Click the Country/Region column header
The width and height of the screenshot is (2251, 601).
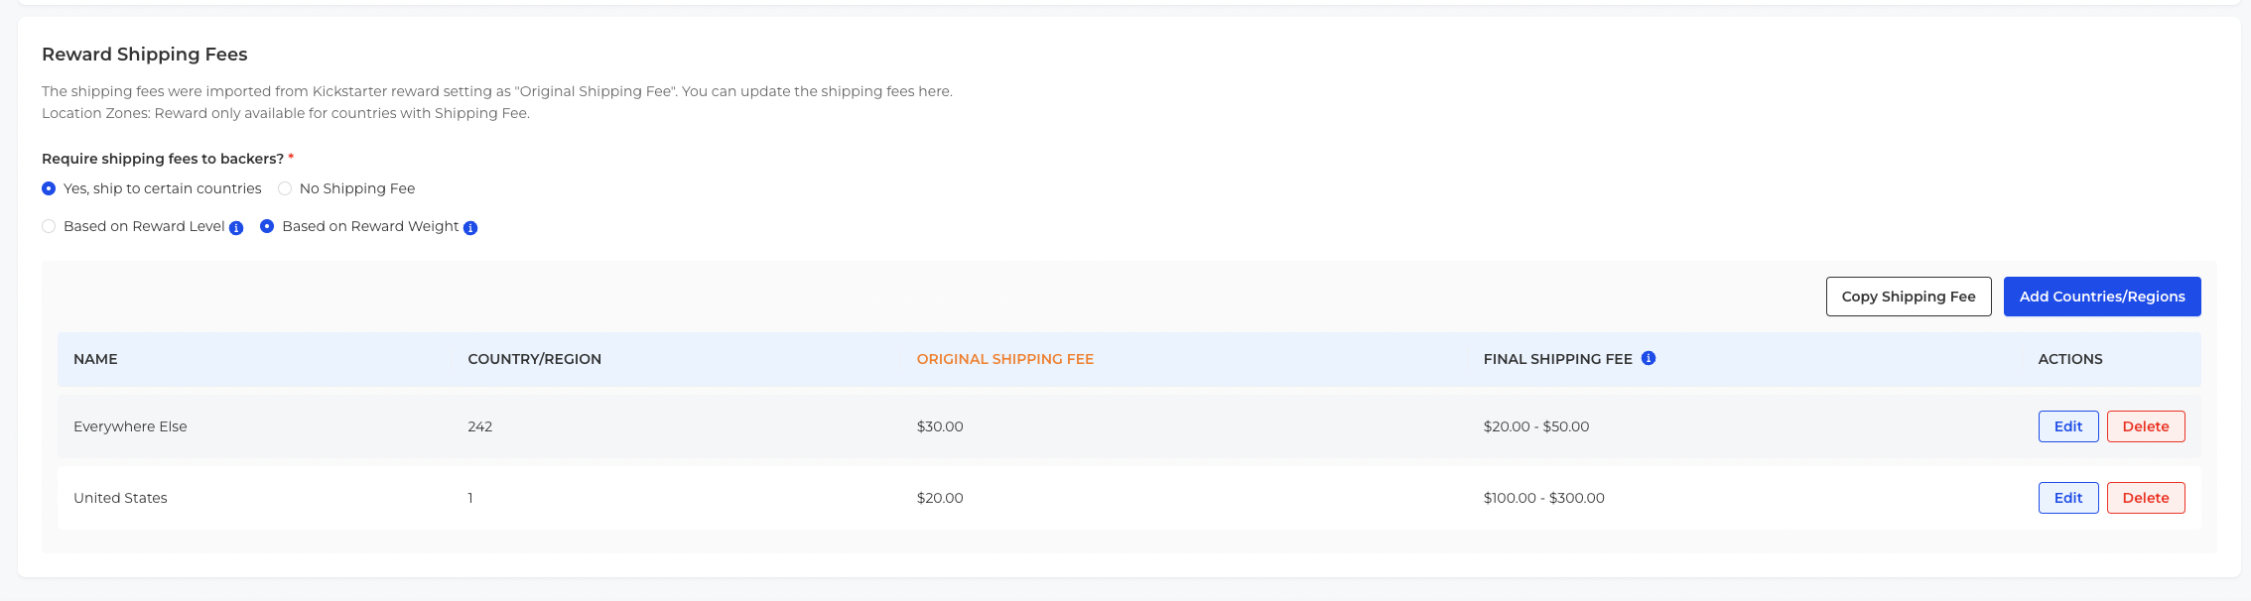point(534,359)
